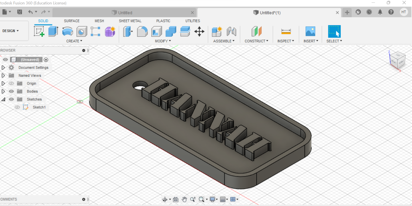Image resolution: width=412 pixels, height=206 pixels.
Task: Open the CONSTRUCT dropdown menu
Action: [x=256, y=41]
